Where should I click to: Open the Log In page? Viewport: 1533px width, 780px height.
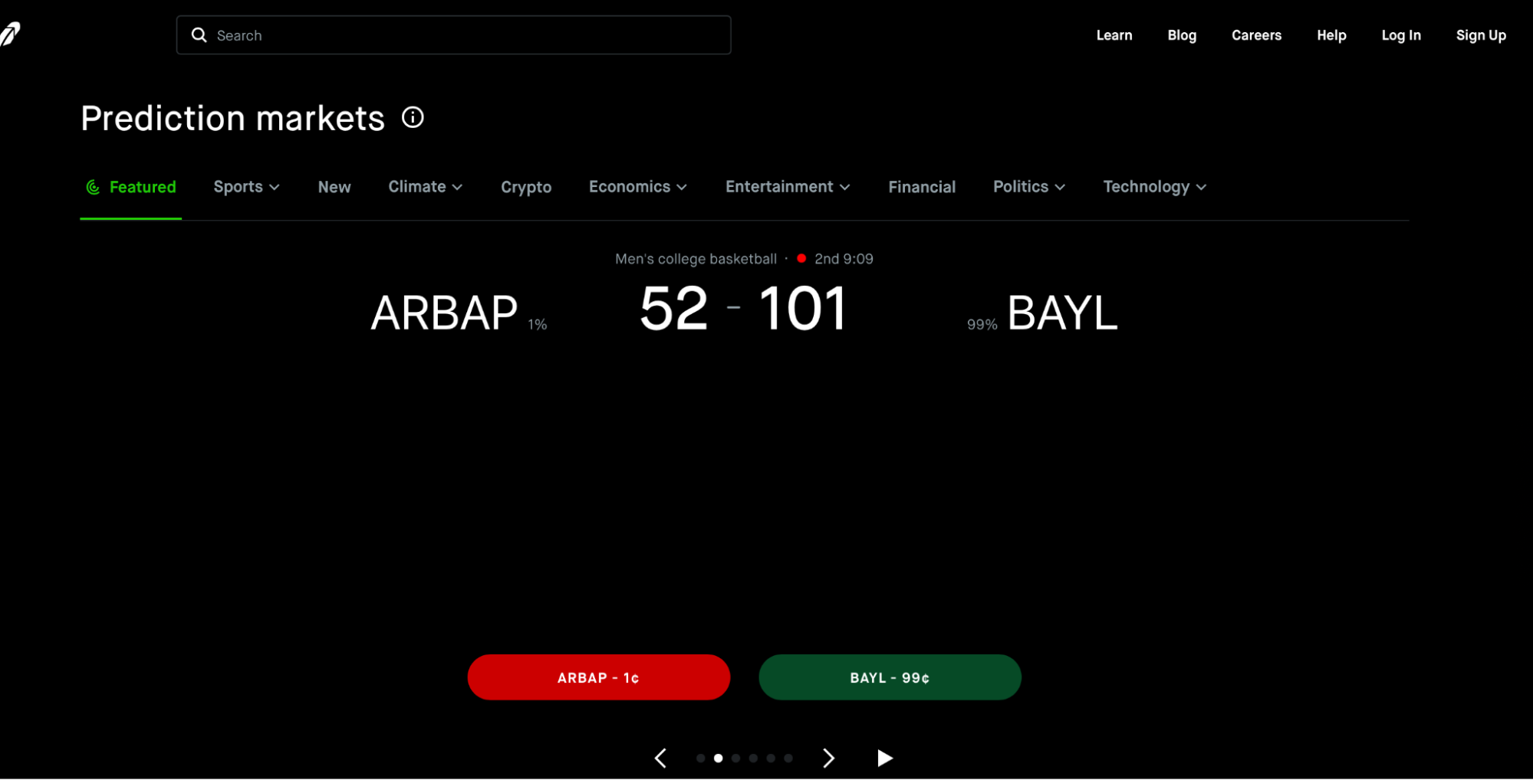(x=1401, y=34)
